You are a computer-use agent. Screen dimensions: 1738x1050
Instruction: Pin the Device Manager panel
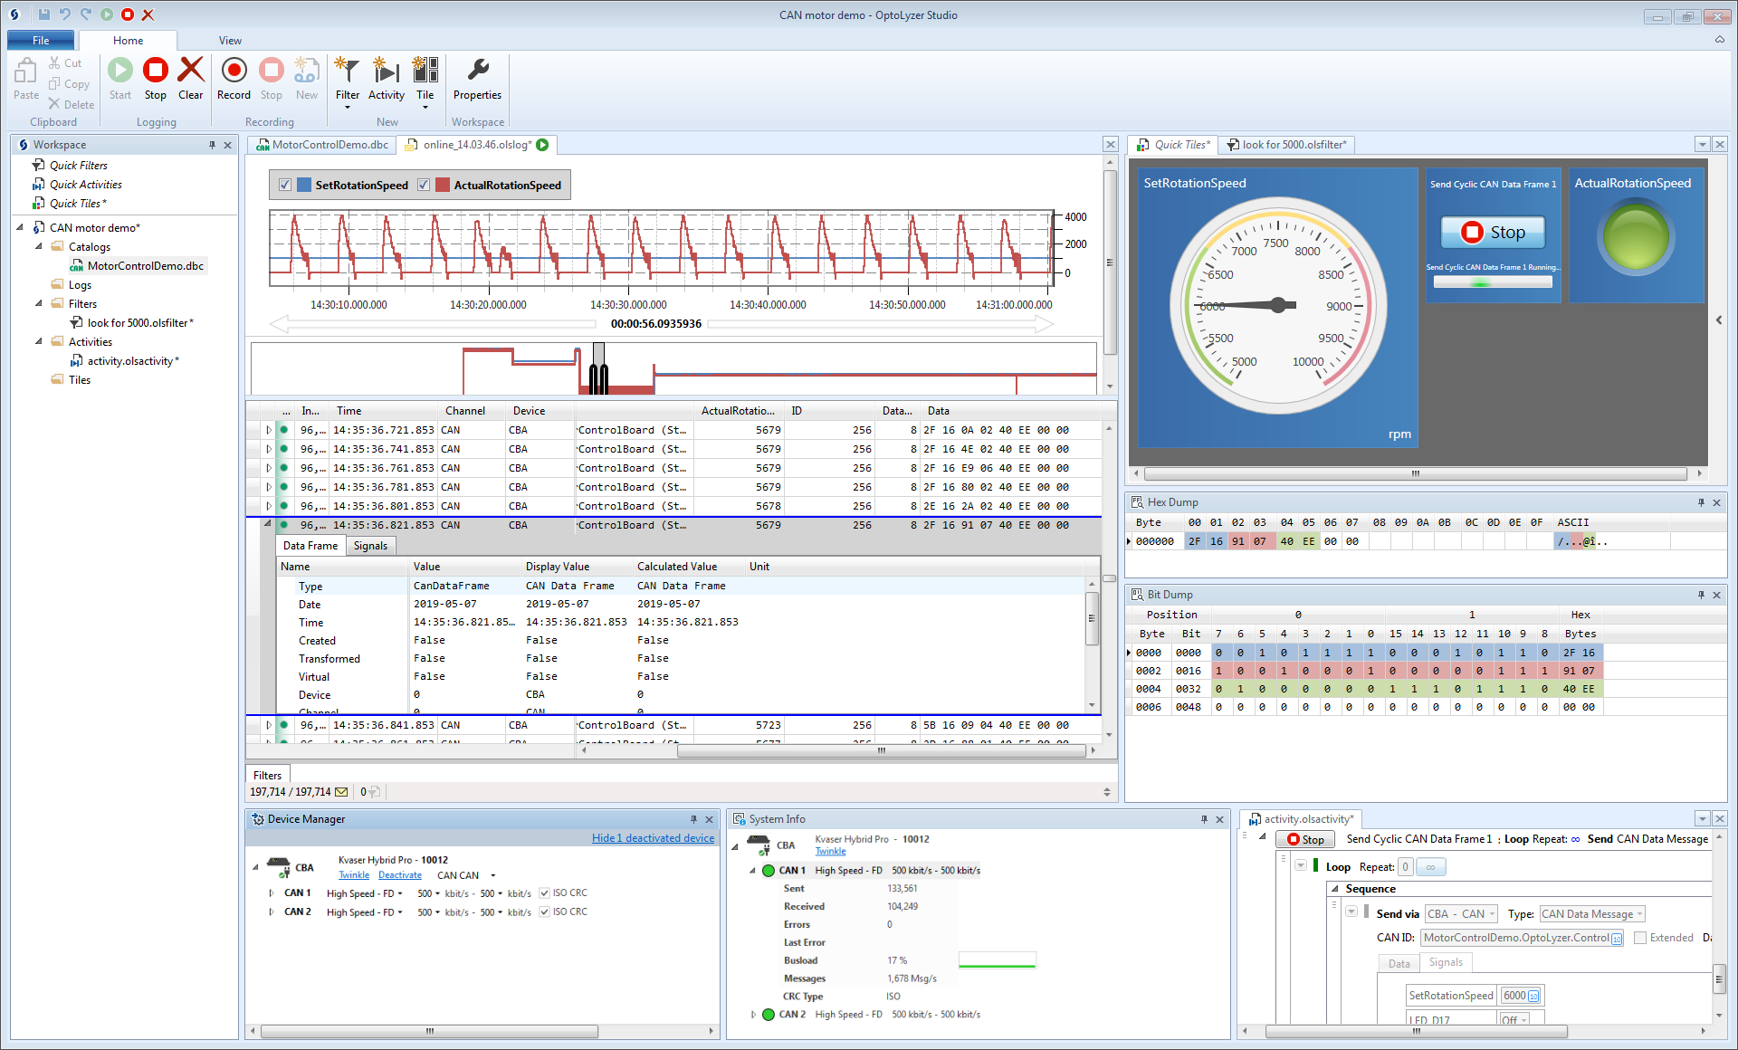click(x=693, y=819)
